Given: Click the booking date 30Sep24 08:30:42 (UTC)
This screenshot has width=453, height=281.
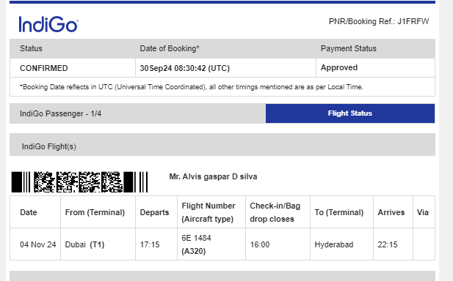Looking at the screenshot, I should coord(185,68).
